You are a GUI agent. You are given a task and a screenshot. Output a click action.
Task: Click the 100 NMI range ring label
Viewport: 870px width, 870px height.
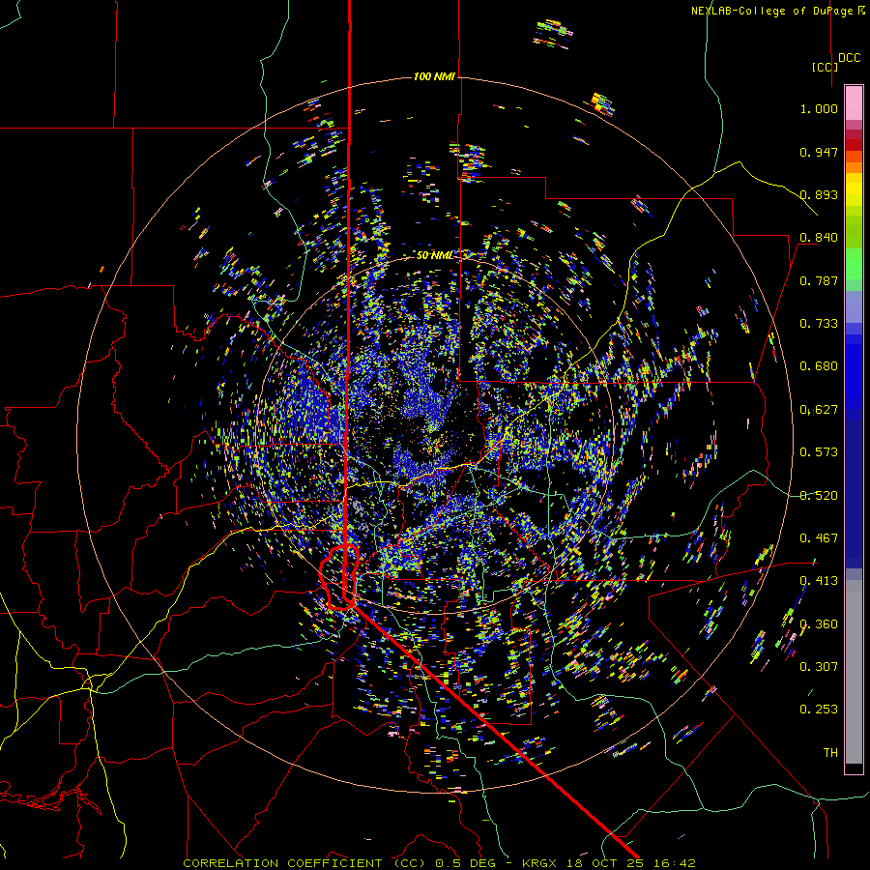434,76
